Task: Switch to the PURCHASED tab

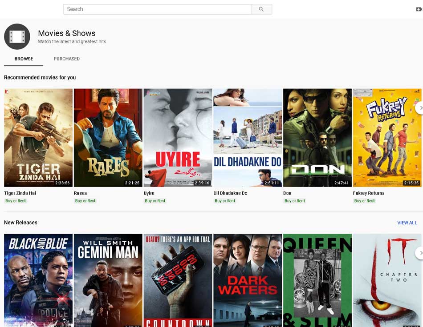Action: click(x=67, y=59)
